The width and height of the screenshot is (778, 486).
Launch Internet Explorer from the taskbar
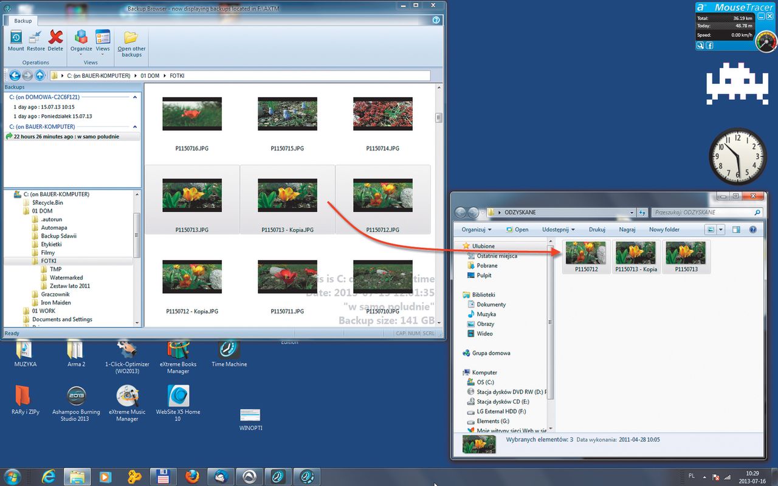49,476
